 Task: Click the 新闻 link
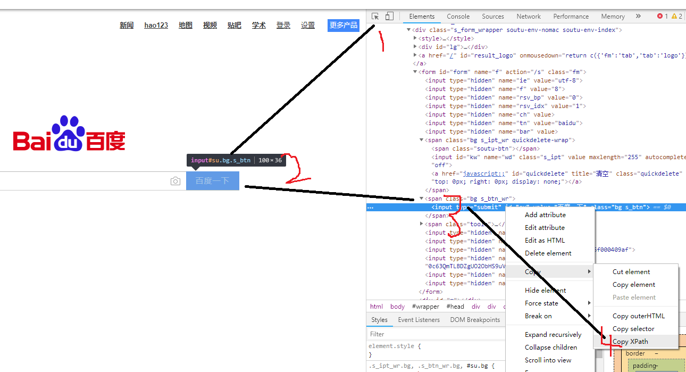pyautogui.click(x=127, y=26)
